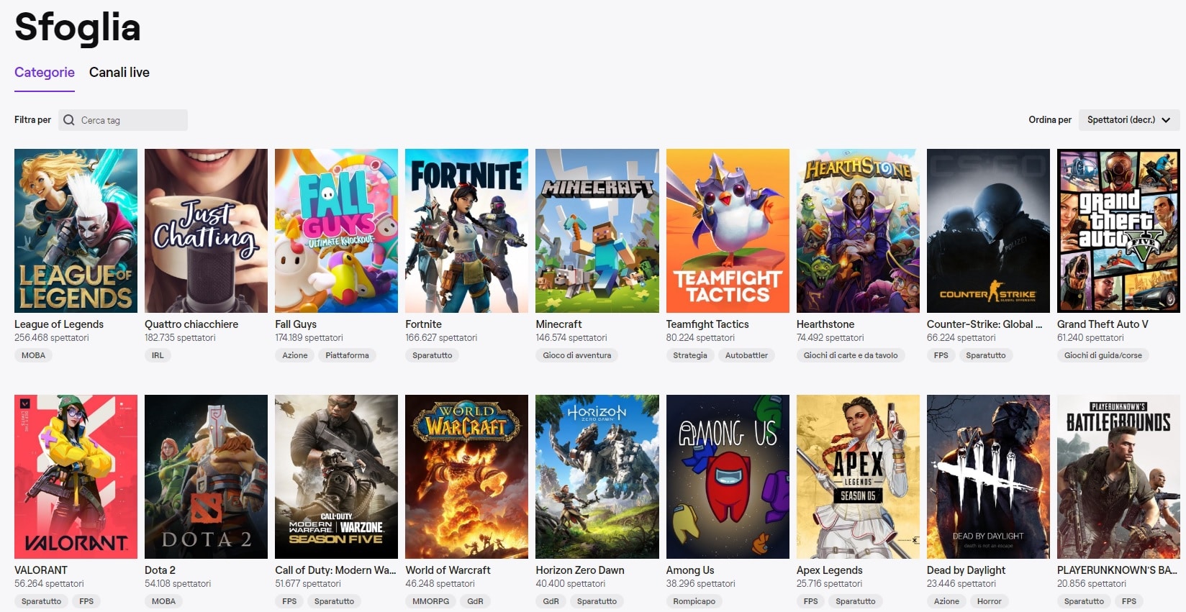Open League of Legends cover art
The image size is (1186, 612).
76,231
